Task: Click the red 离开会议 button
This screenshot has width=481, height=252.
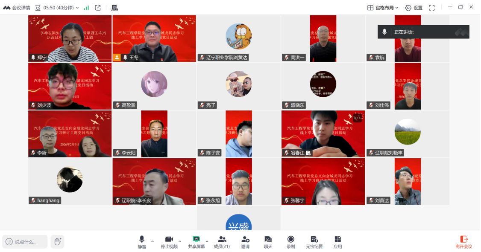Action: click(463, 242)
